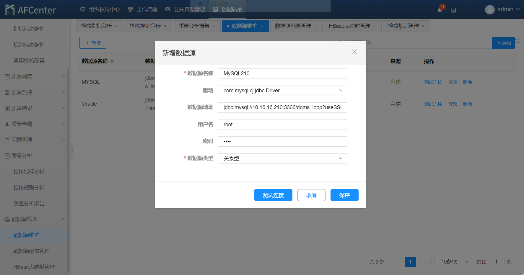Click the 保存 button
This screenshot has height=275, width=524.
(x=344, y=195)
